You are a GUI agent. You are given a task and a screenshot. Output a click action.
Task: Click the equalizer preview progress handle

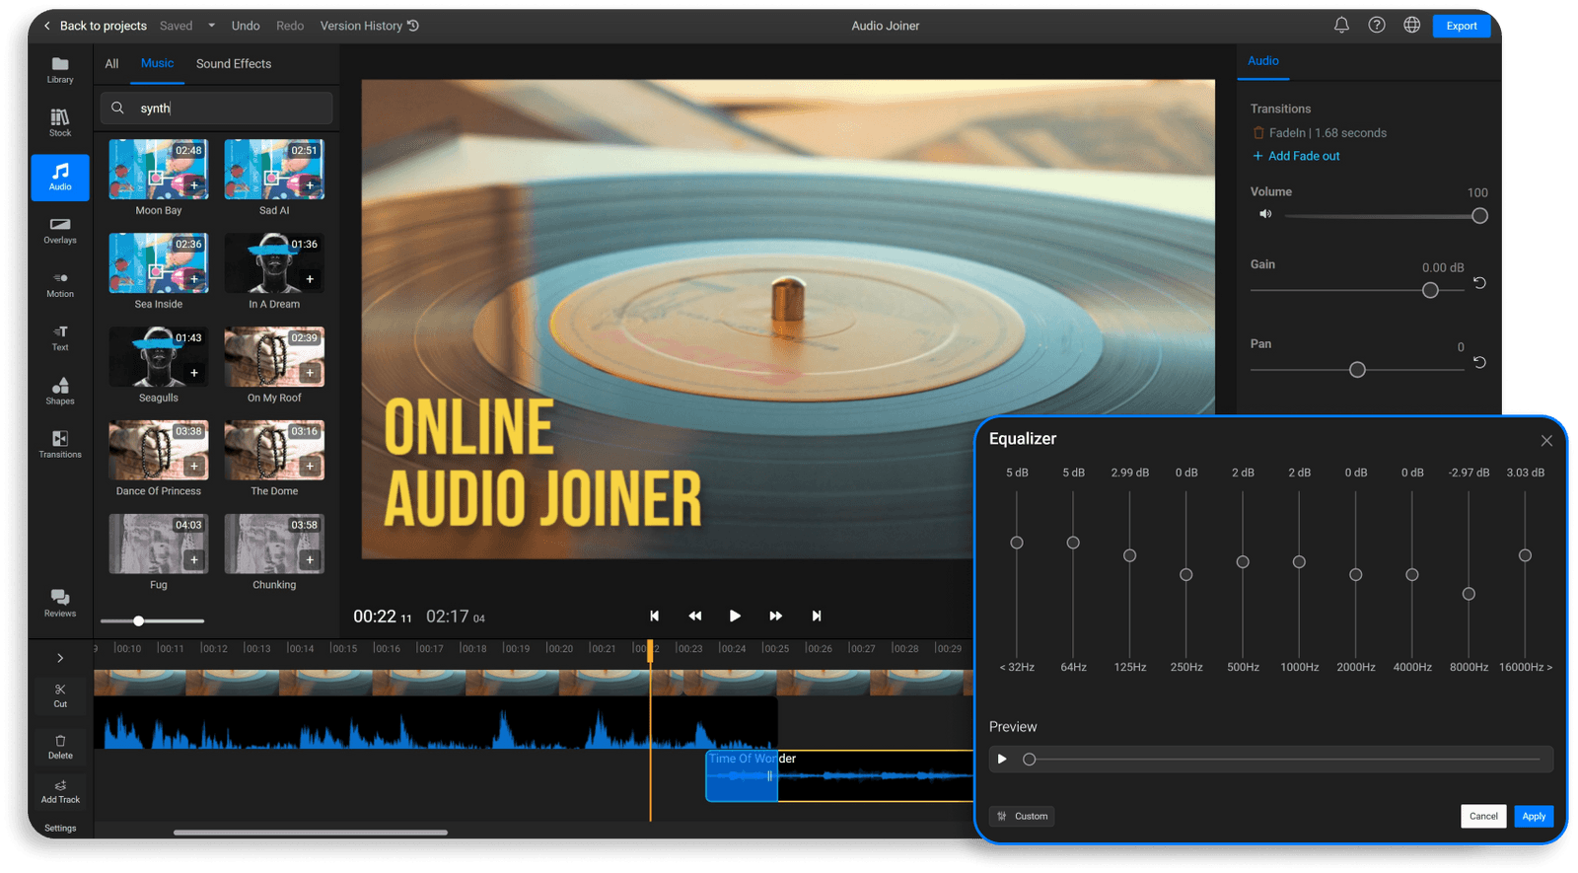click(x=1030, y=760)
